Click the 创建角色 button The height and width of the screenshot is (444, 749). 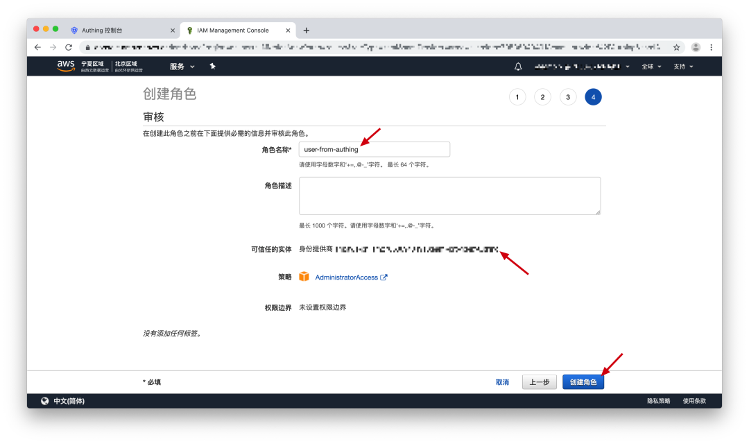(583, 382)
